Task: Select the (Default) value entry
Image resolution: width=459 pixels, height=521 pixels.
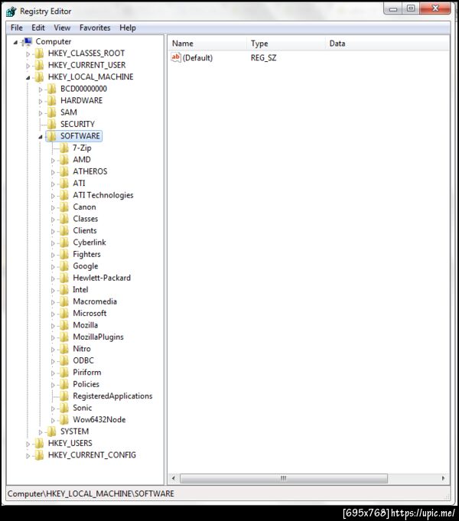Action: (197, 58)
